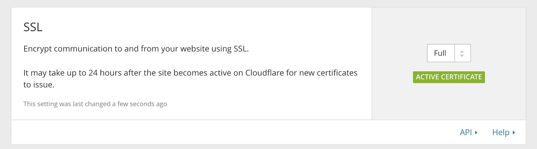537x149 pixels.
Task: Open the Help link
Action: (x=501, y=132)
